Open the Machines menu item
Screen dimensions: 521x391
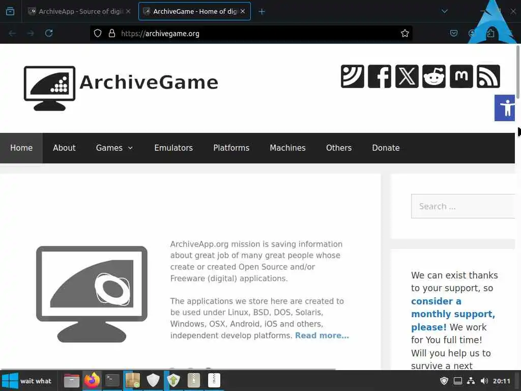click(288, 148)
